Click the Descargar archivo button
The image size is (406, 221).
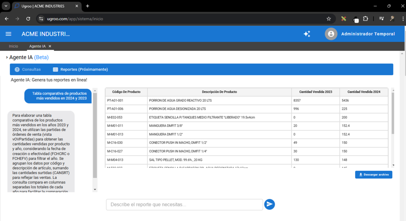point(373,175)
